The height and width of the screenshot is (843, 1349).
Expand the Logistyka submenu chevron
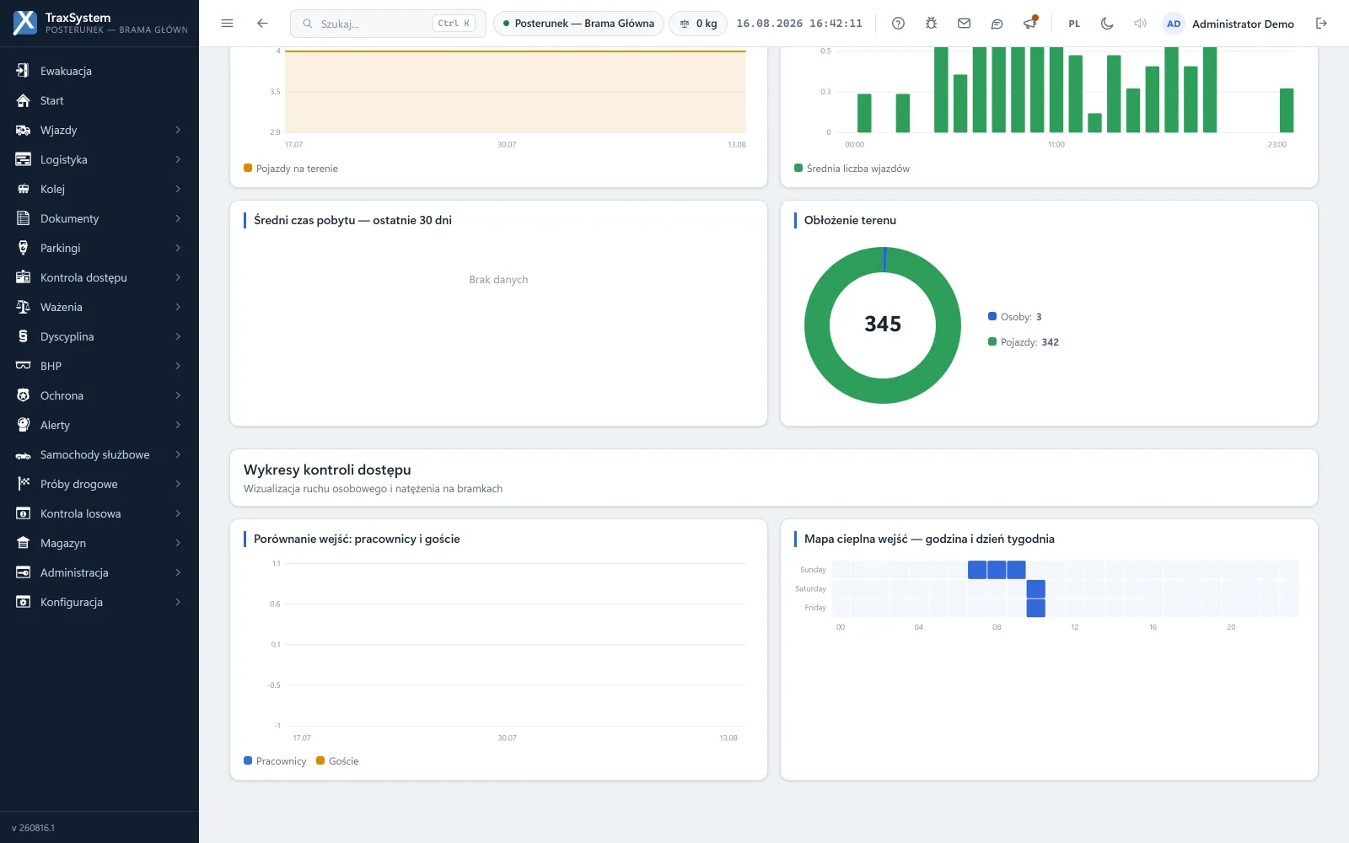(178, 159)
